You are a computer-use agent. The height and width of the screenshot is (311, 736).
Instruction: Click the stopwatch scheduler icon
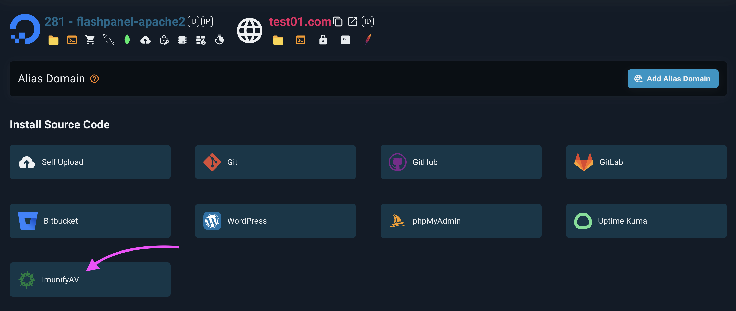pyautogui.click(x=219, y=40)
